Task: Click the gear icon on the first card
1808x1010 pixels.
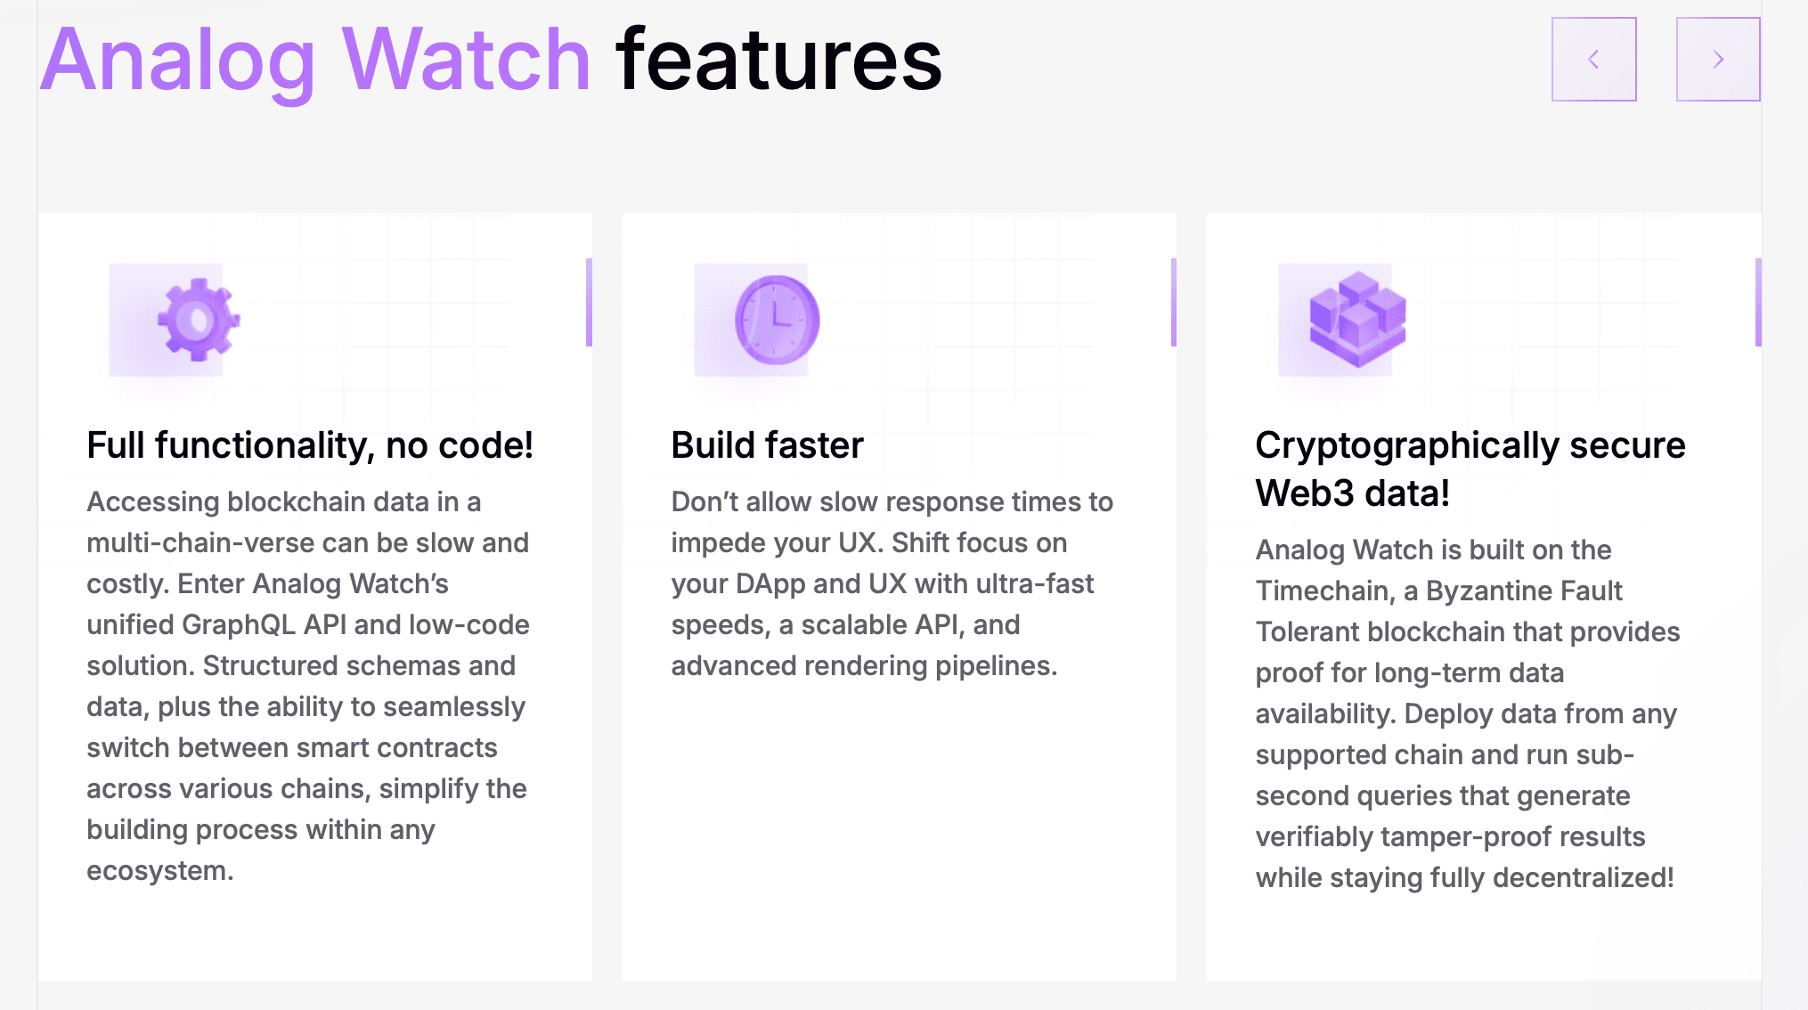Action: click(x=198, y=320)
